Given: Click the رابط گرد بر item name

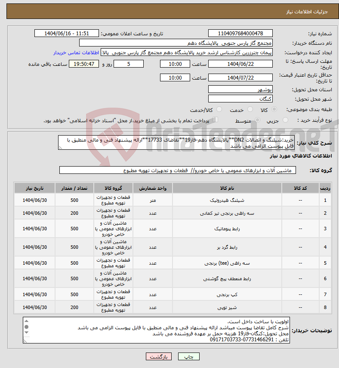Looking at the screenshot, I should (x=227, y=247).
